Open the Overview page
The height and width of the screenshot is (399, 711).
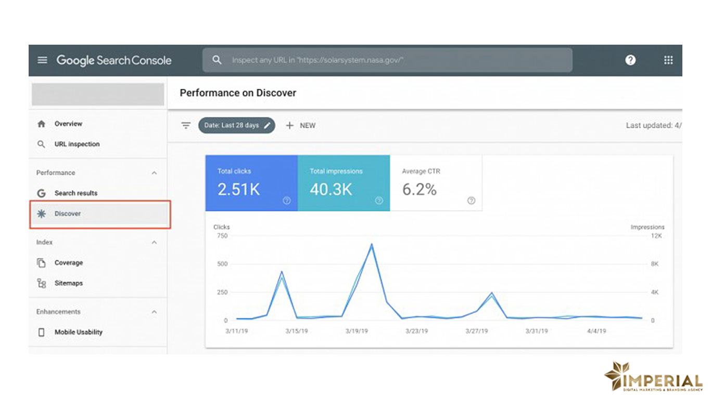point(68,124)
